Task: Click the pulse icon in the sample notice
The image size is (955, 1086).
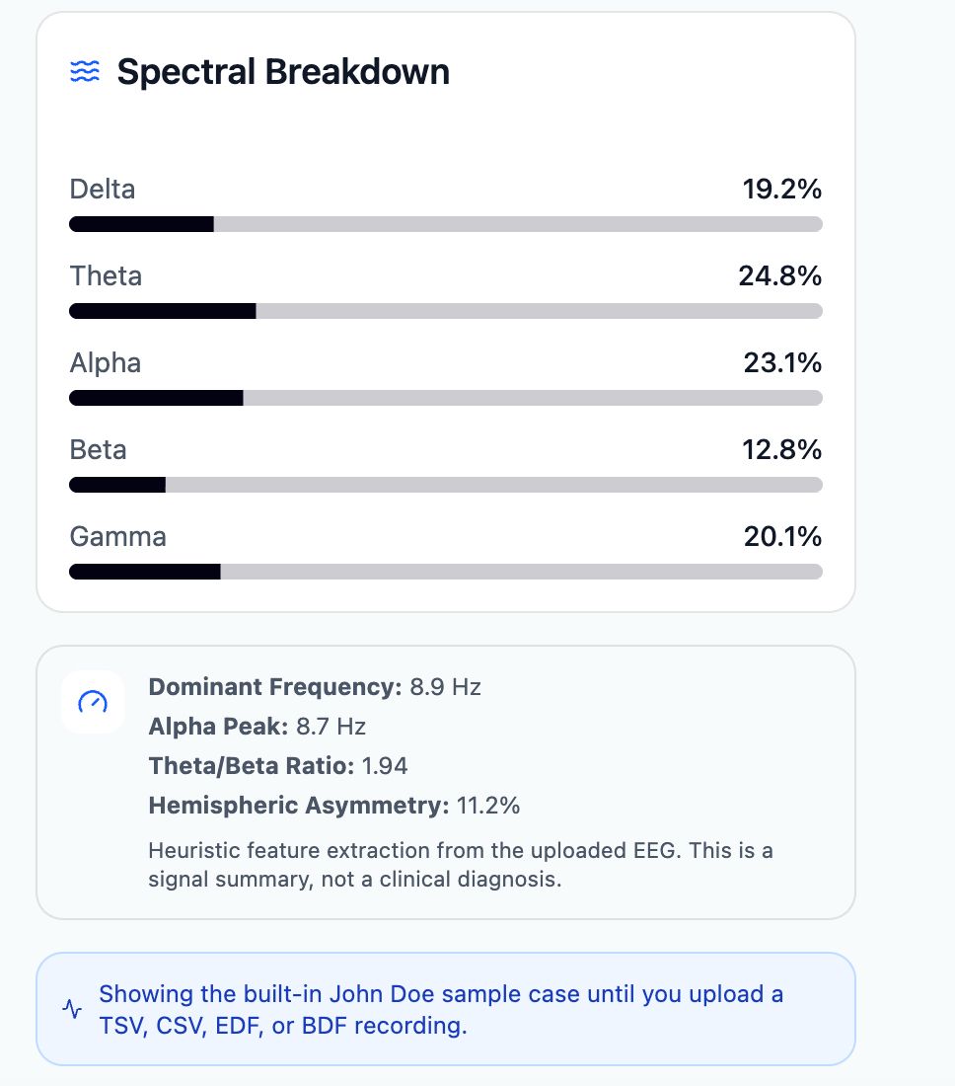Action: click(72, 1009)
